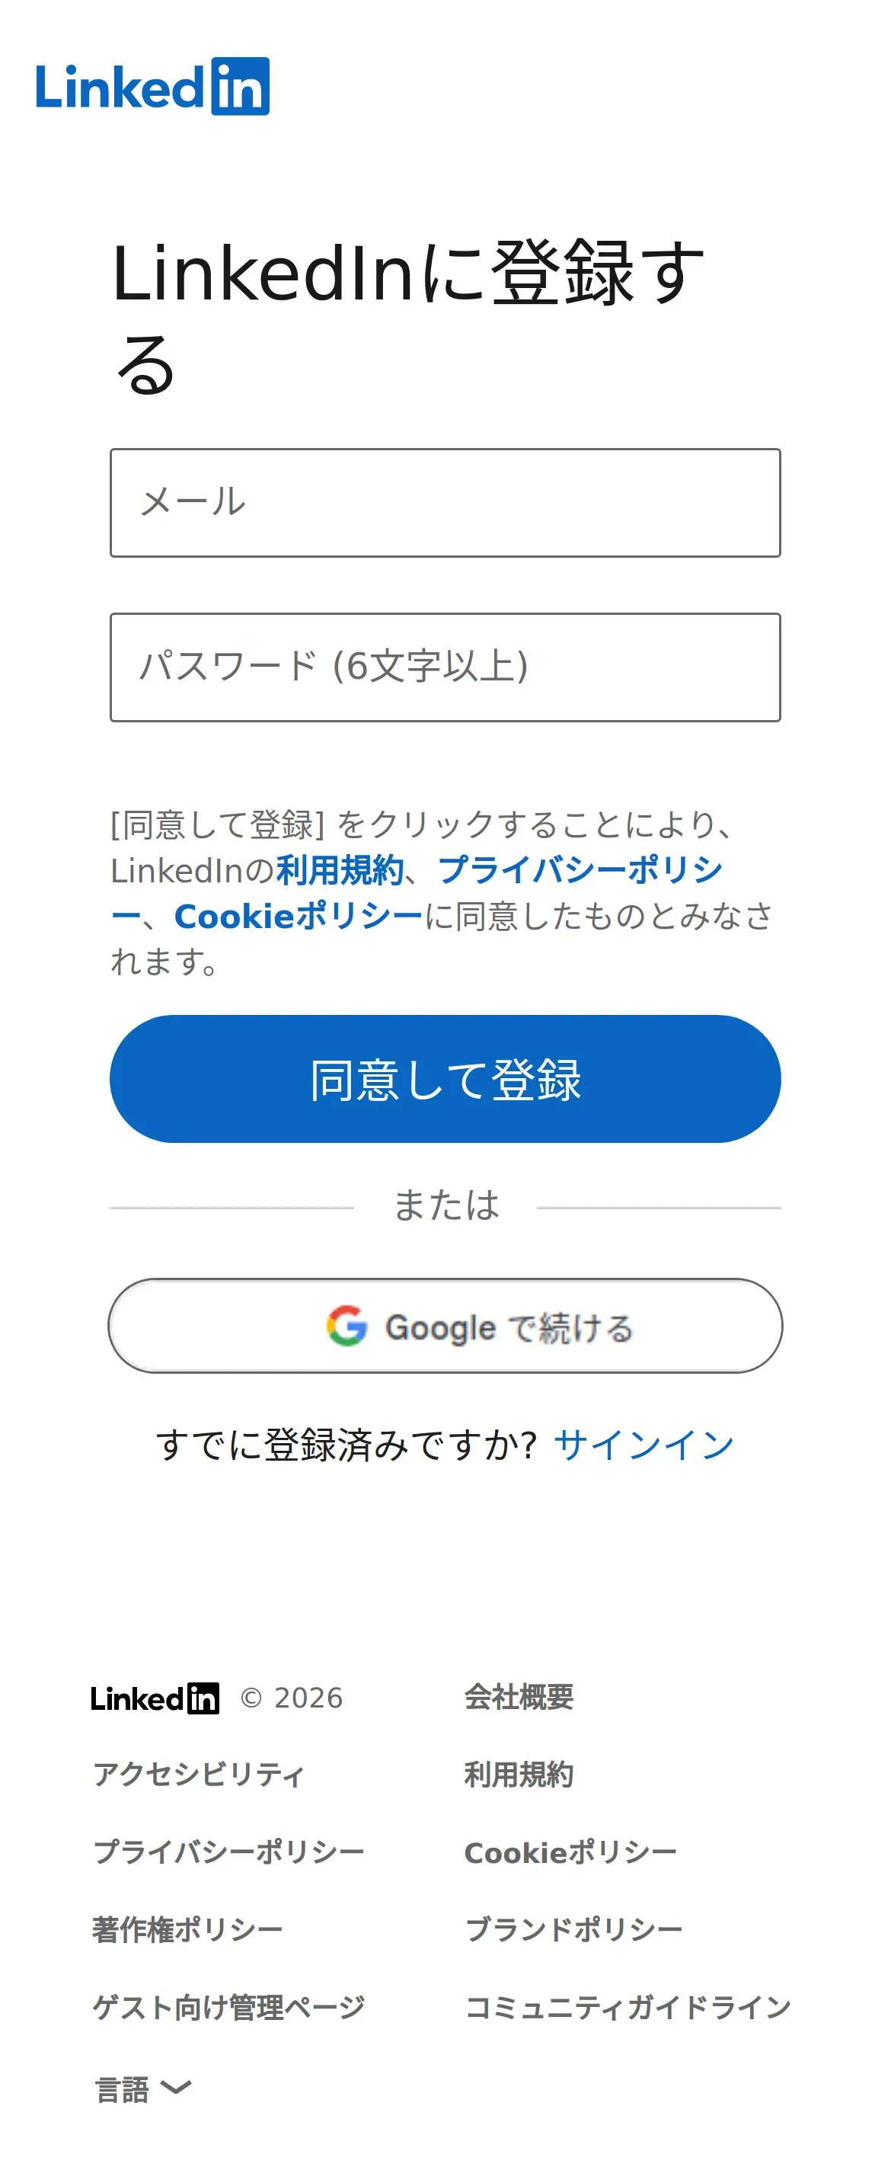The height and width of the screenshot is (2183, 891).
Task: Open プライバシーポリシー link in agreement text
Action: [x=580, y=870]
